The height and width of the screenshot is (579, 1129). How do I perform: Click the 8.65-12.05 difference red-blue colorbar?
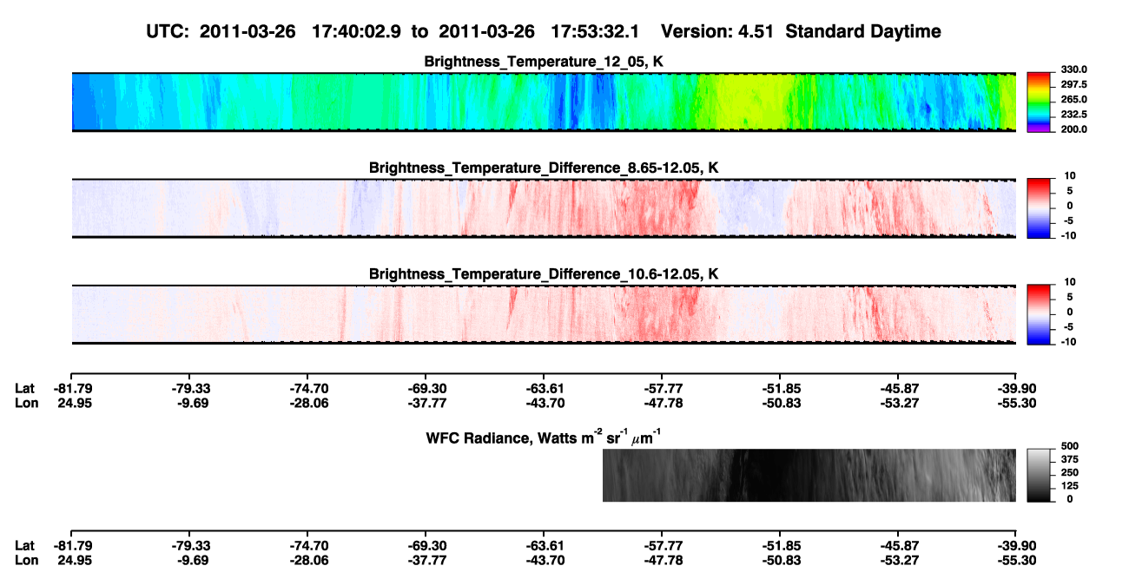1039,208
